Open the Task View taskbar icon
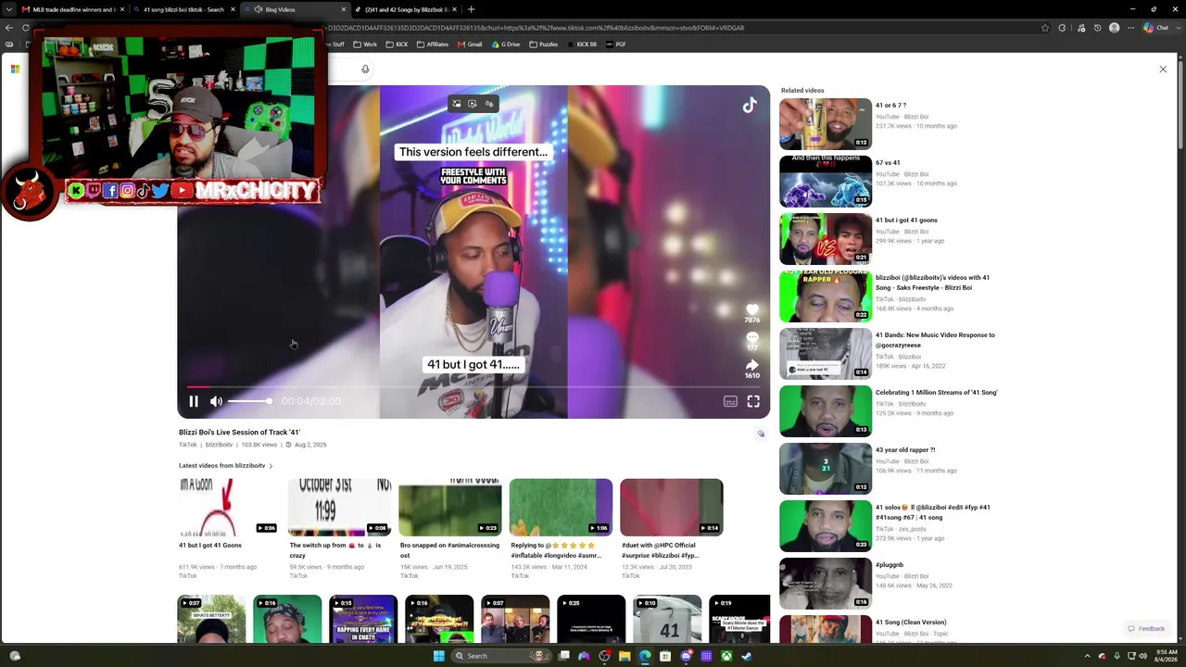The height and width of the screenshot is (667, 1186). coord(563,656)
